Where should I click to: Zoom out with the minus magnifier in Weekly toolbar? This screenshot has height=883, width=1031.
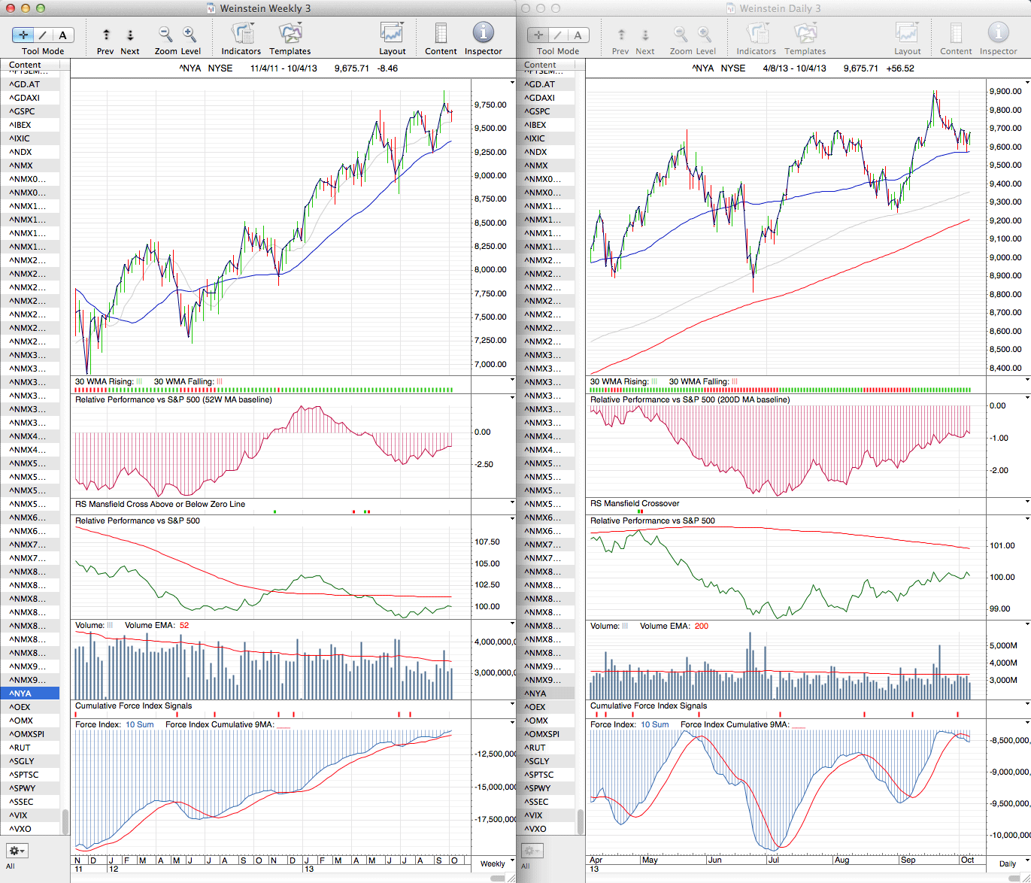[165, 34]
